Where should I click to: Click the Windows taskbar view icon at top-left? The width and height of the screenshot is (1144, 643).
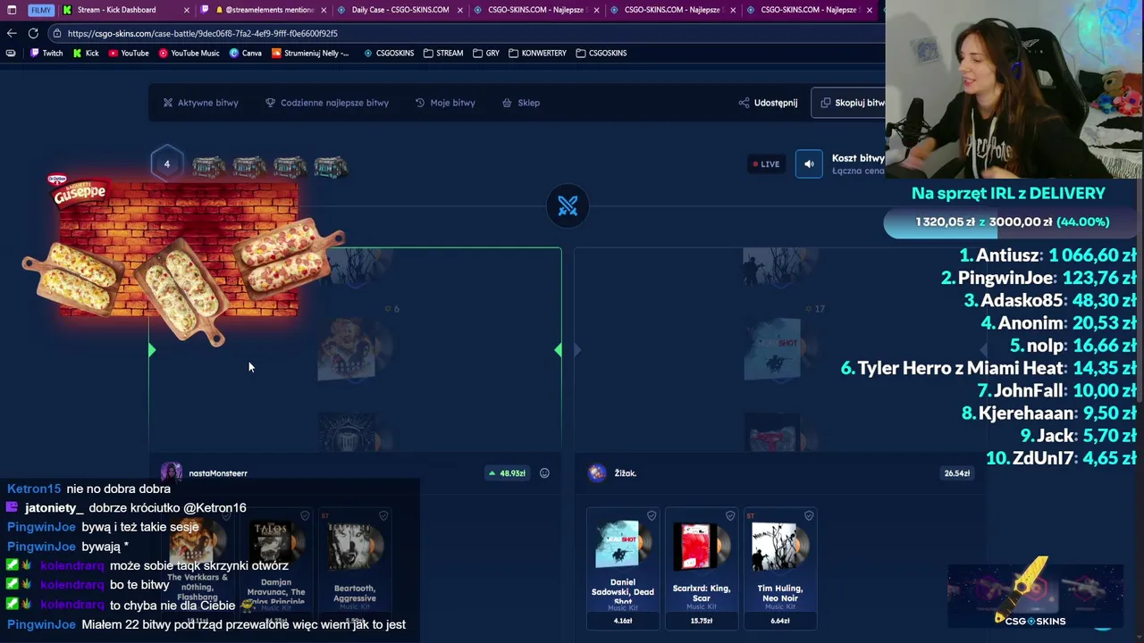coord(12,10)
